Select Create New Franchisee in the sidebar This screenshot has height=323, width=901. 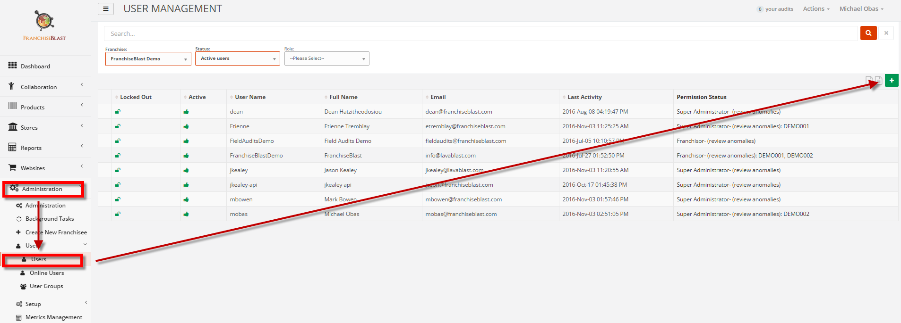(x=56, y=232)
